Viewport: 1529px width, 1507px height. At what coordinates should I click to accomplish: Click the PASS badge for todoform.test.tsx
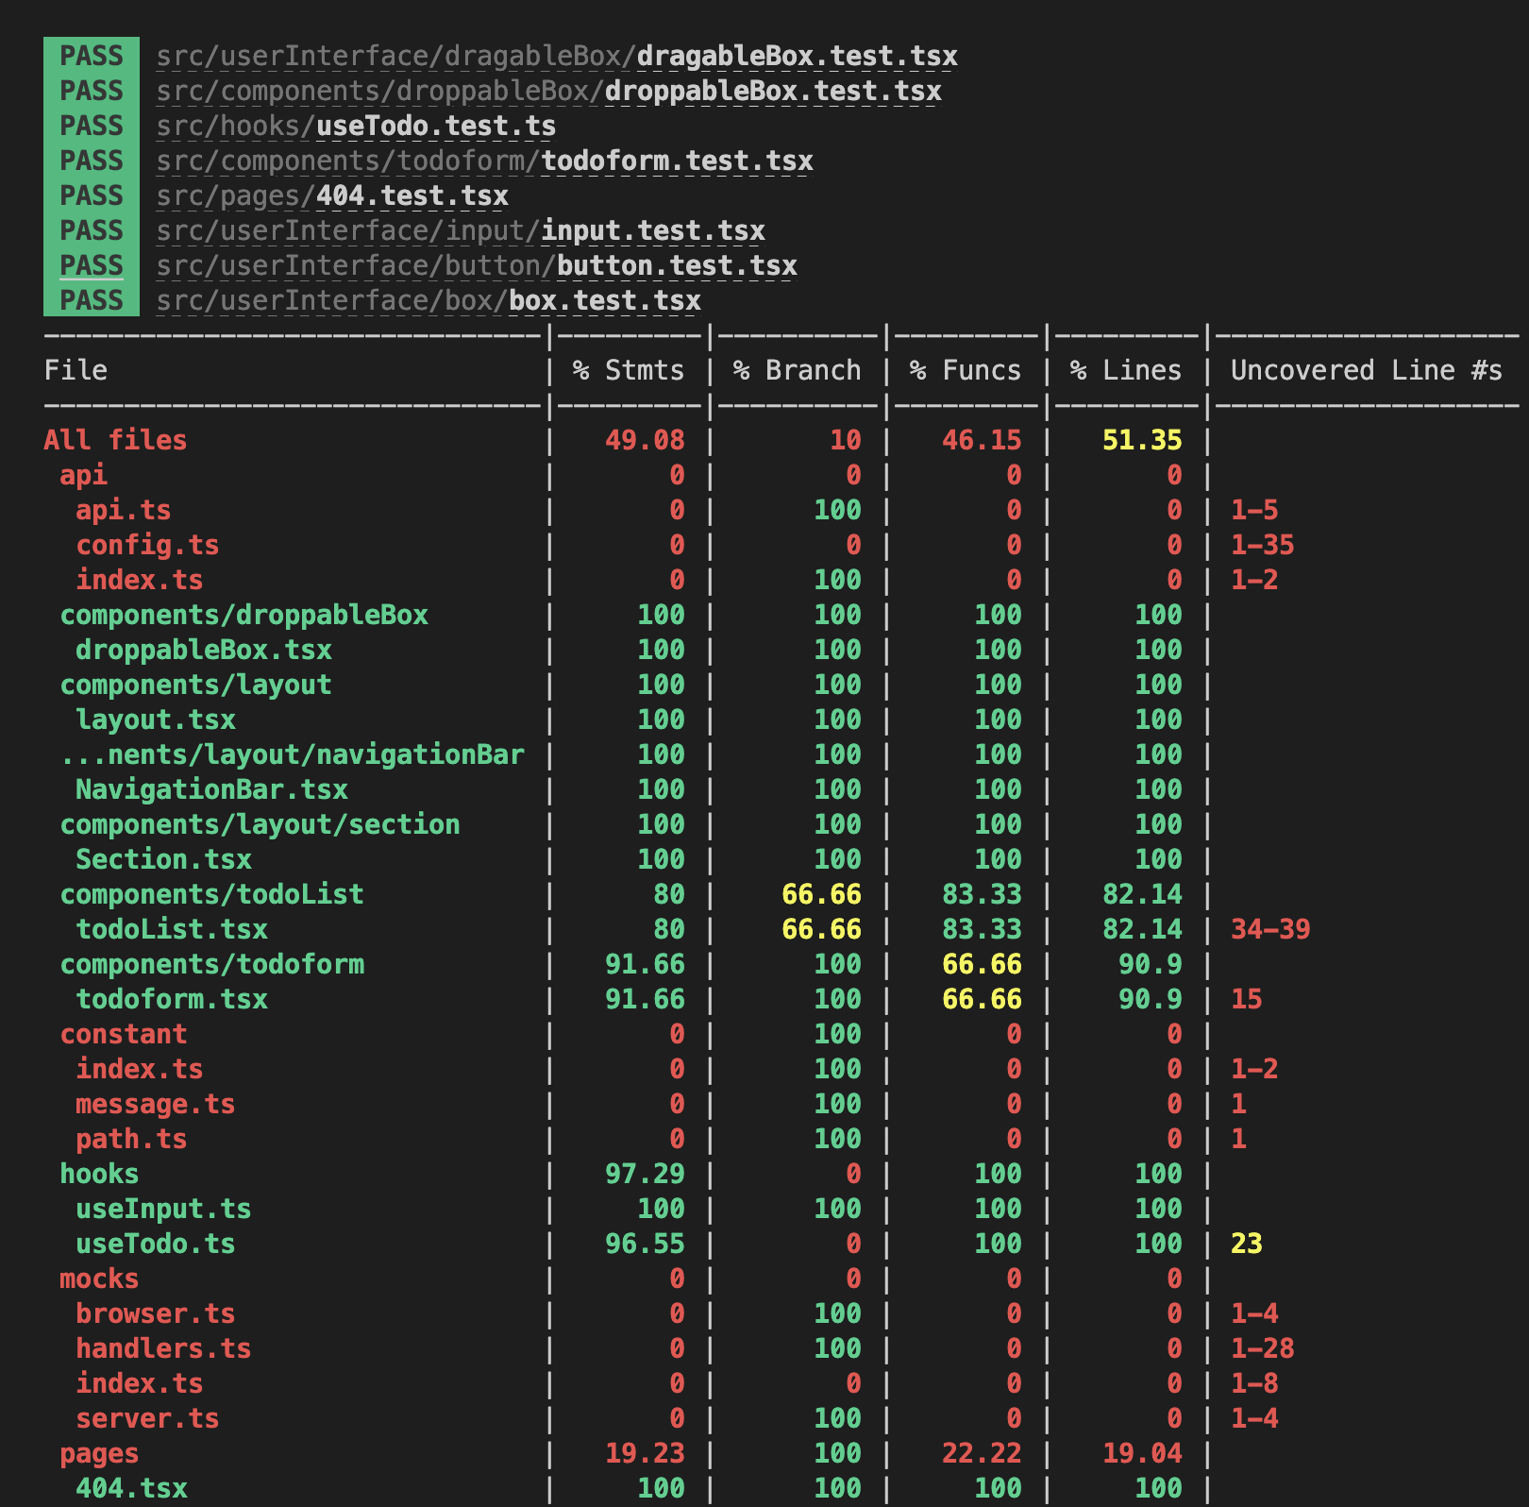91,161
